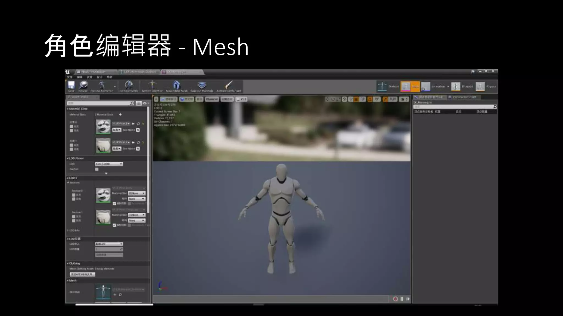Click the morph target search field
The image size is (563, 316).
(455, 106)
